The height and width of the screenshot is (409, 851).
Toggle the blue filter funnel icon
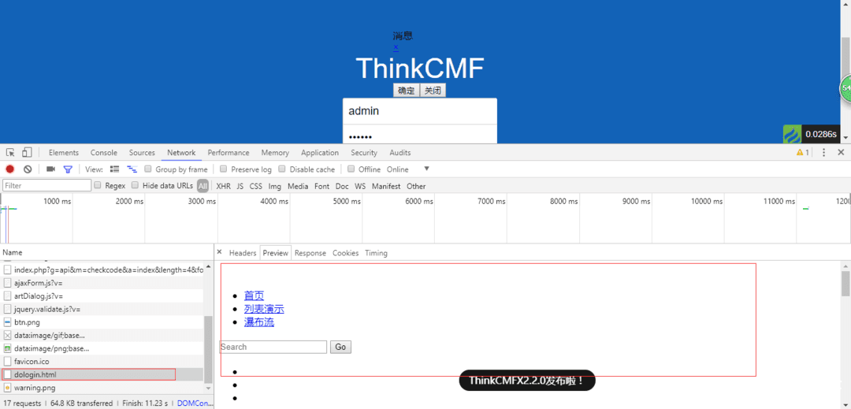click(x=68, y=169)
